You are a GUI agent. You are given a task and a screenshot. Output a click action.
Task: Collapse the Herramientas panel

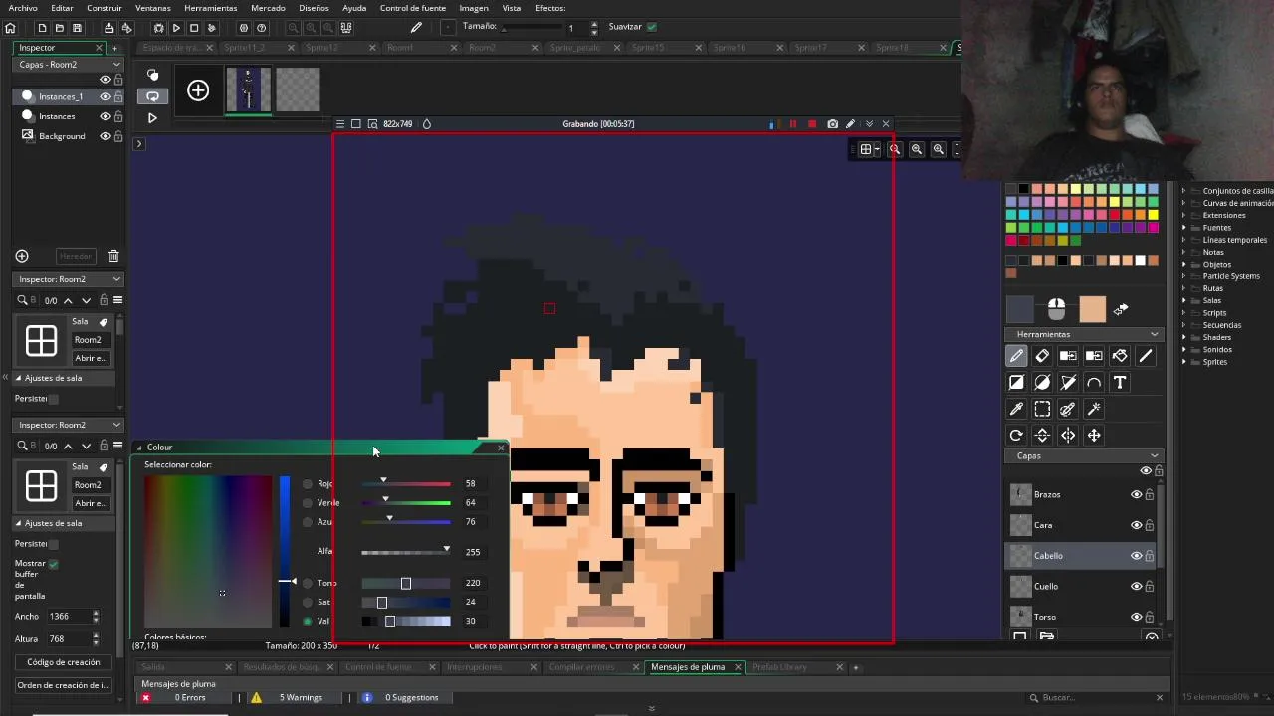[x=1154, y=334]
